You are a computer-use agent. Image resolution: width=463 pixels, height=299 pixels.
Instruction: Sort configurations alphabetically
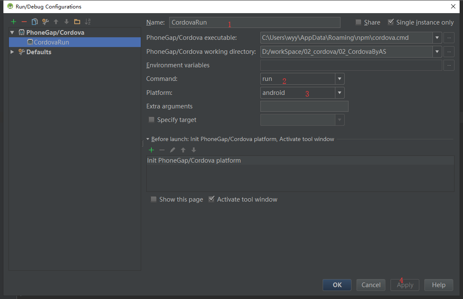pyautogui.click(x=88, y=22)
